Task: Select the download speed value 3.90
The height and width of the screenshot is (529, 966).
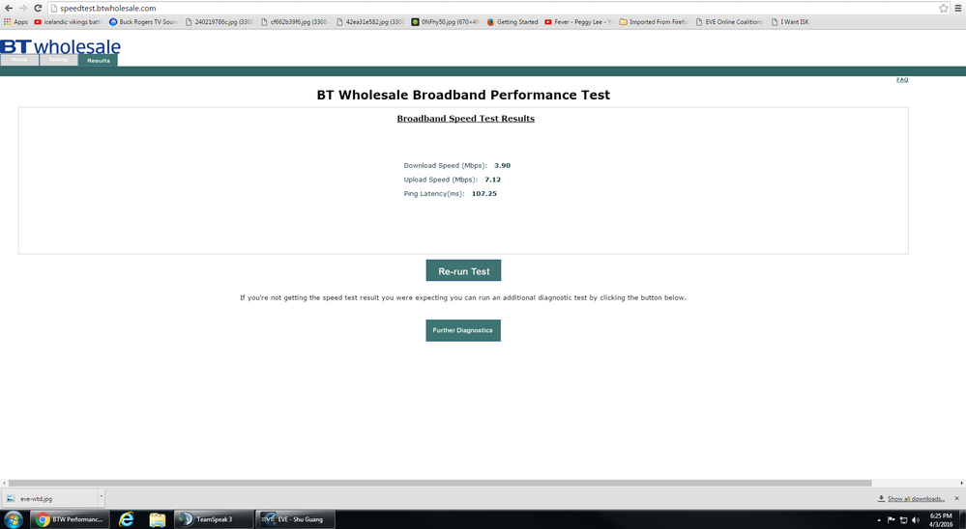Action: coord(502,165)
